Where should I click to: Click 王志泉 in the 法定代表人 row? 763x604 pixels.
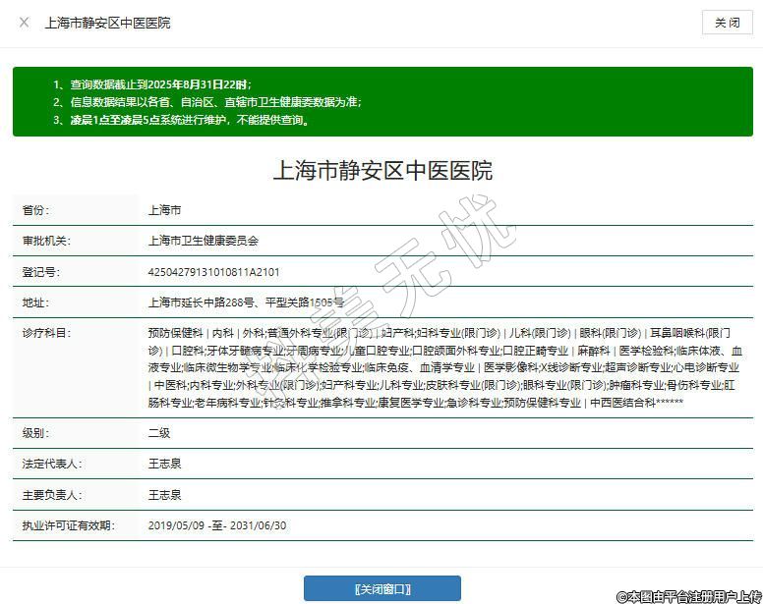[x=164, y=464]
